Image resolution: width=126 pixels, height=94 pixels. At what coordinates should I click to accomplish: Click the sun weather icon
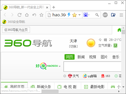91,43
